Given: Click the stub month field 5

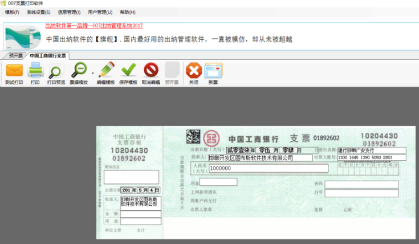Looking at the screenshot, I should point(140,190).
